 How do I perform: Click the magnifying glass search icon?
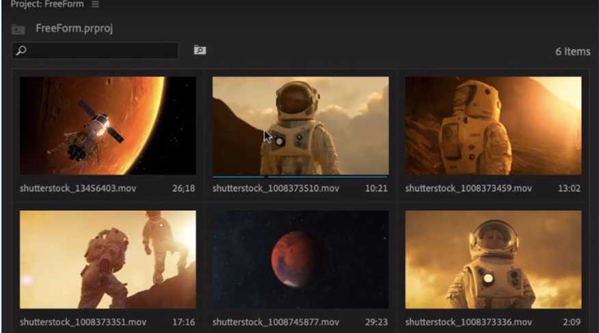tap(21, 50)
